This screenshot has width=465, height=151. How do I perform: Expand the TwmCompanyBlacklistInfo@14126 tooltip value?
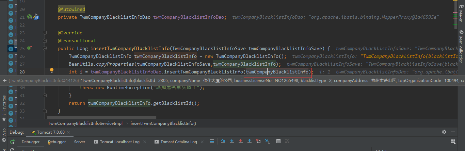5,81
